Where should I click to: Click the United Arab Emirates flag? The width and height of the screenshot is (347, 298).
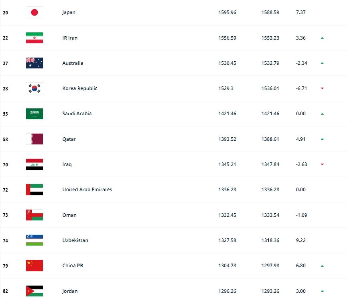(34, 190)
